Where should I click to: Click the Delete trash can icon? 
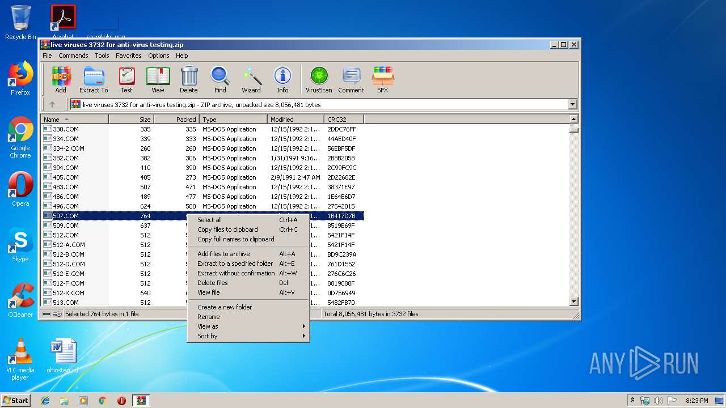(x=189, y=79)
